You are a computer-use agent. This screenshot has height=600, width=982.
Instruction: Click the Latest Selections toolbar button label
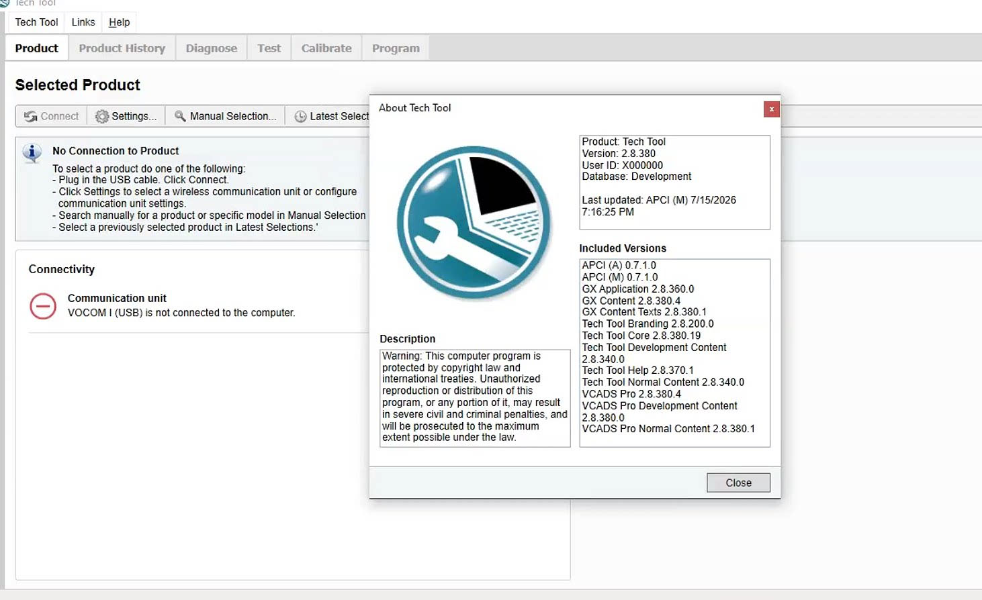339,116
